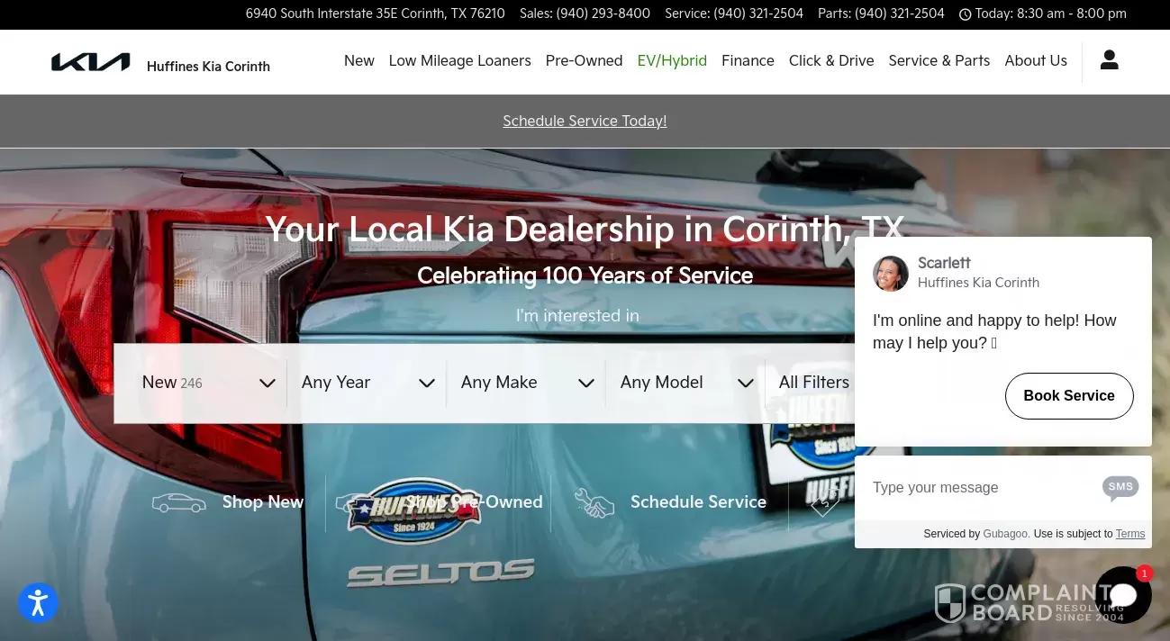Click the chat bubble launcher icon
The image size is (1170, 641).
(x=1123, y=595)
